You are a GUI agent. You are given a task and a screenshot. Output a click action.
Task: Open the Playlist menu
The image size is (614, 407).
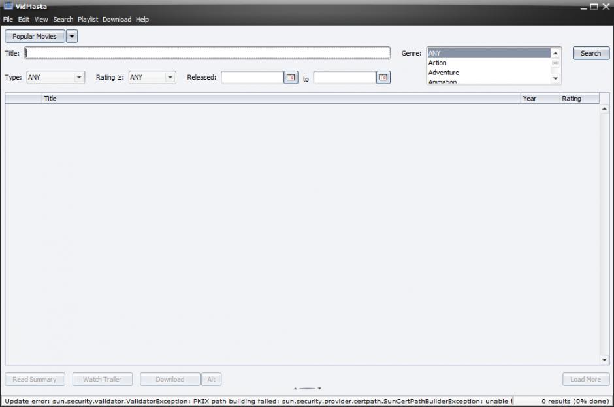coord(88,19)
